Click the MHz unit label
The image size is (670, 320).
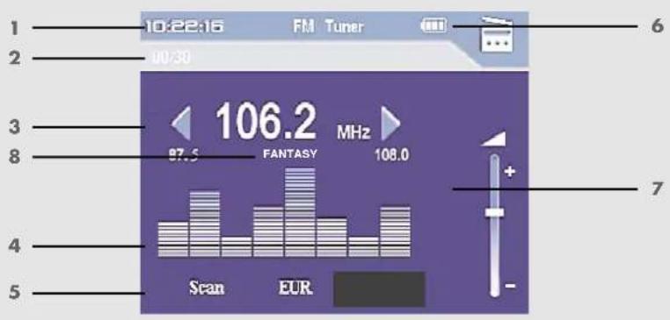(x=353, y=132)
